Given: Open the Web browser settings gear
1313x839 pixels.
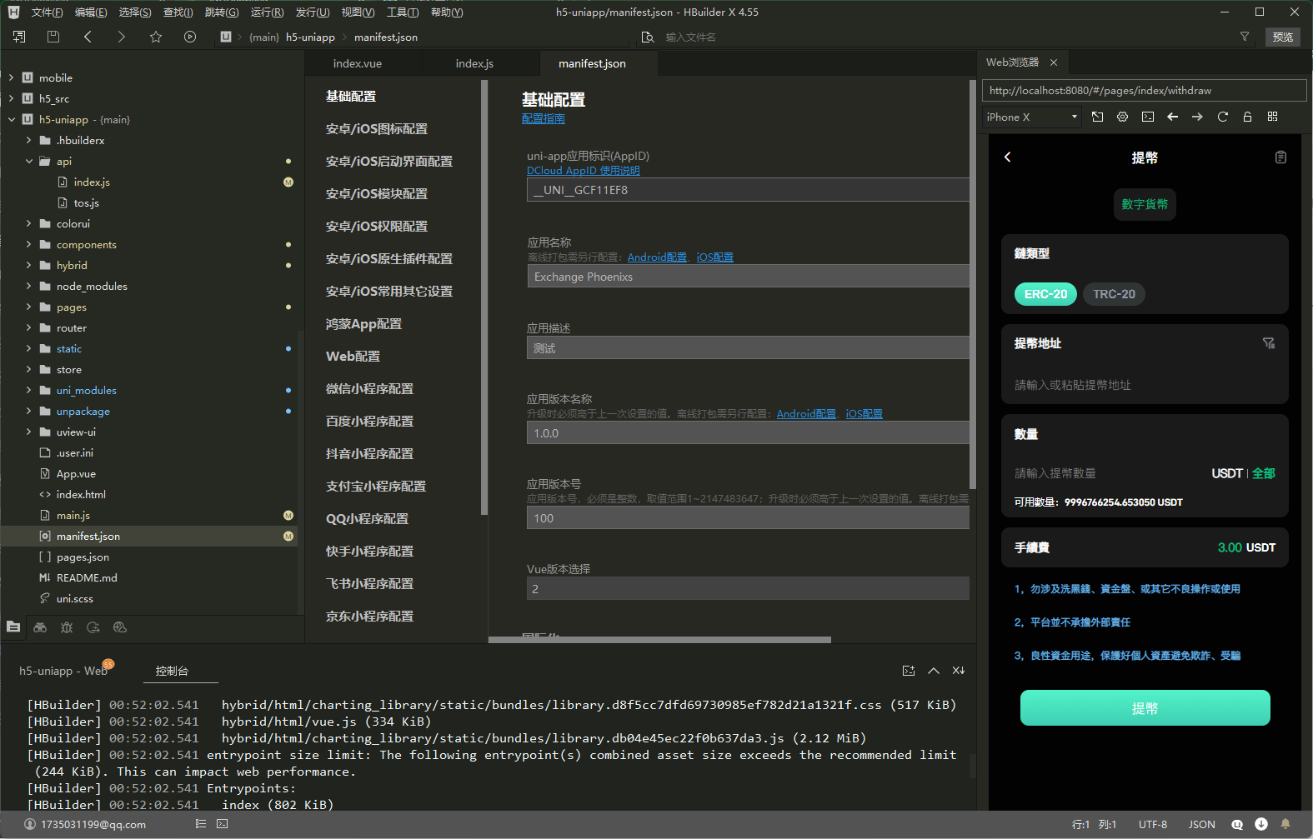Looking at the screenshot, I should click(x=1123, y=117).
